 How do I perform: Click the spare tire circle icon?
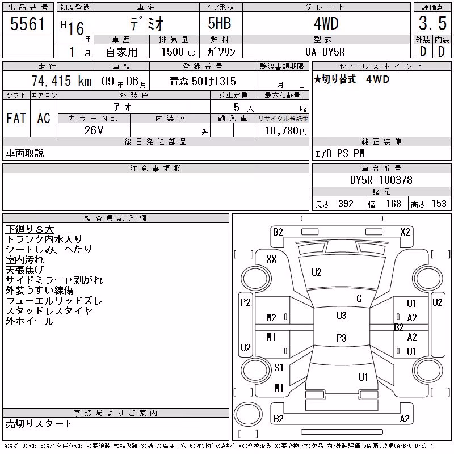(x=248, y=414)
